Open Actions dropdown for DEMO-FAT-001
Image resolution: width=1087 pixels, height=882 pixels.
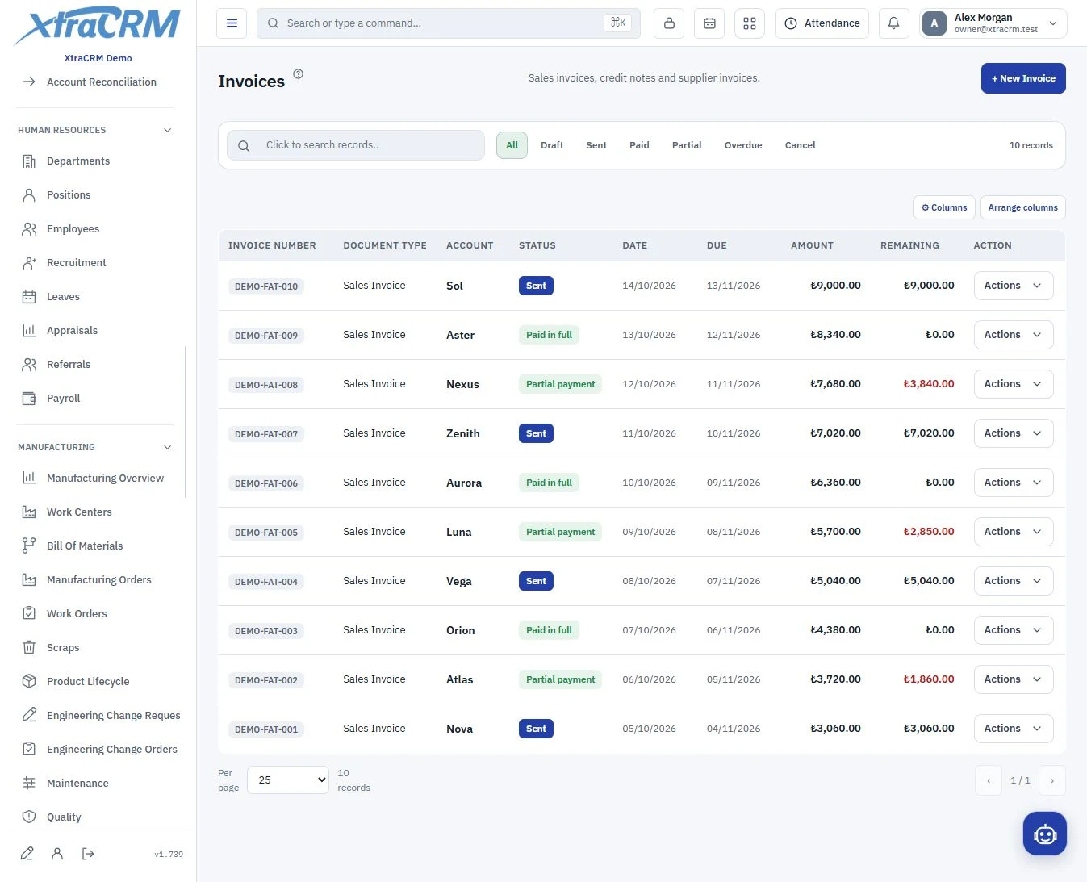pyautogui.click(x=1014, y=729)
